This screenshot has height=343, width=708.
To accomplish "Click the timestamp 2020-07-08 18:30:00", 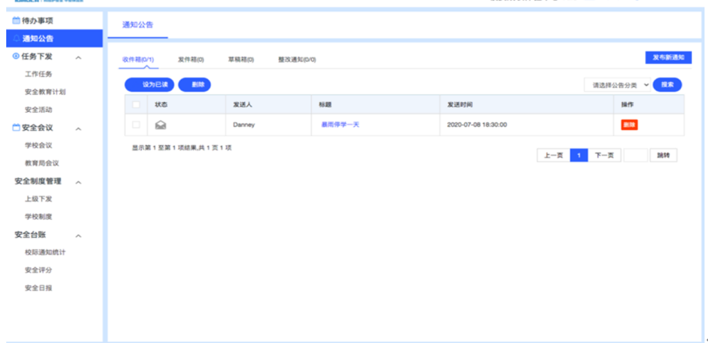I will [477, 125].
